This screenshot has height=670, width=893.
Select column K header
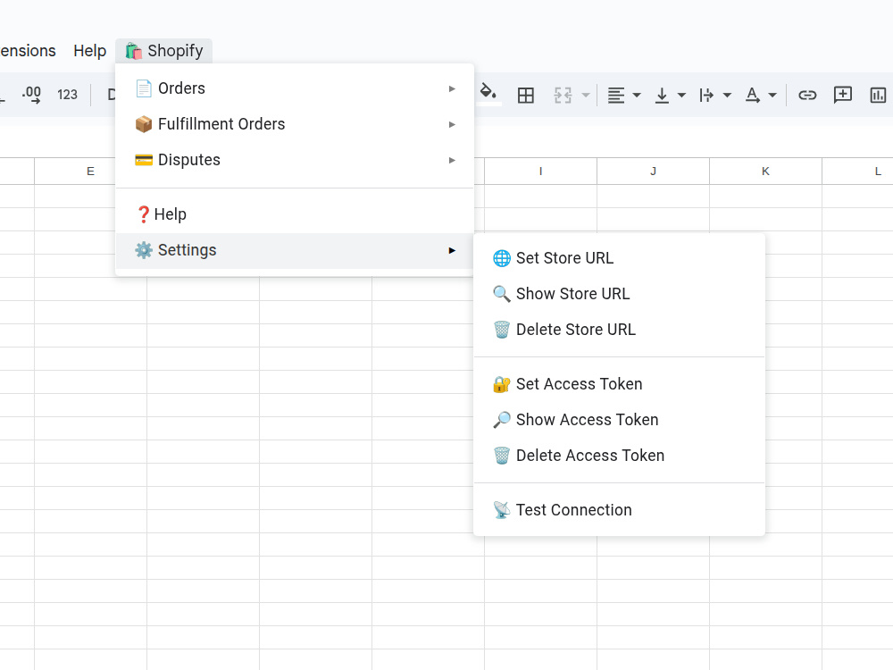[765, 172]
